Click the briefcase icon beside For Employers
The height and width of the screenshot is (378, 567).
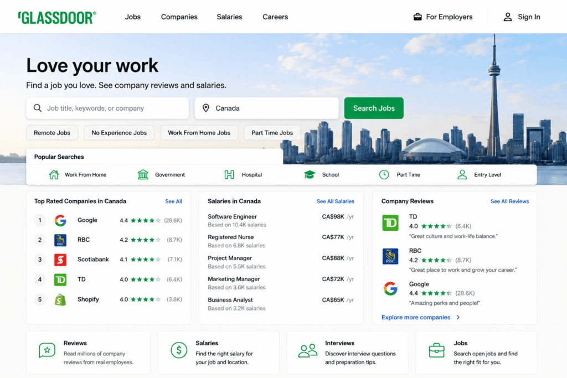click(x=417, y=17)
